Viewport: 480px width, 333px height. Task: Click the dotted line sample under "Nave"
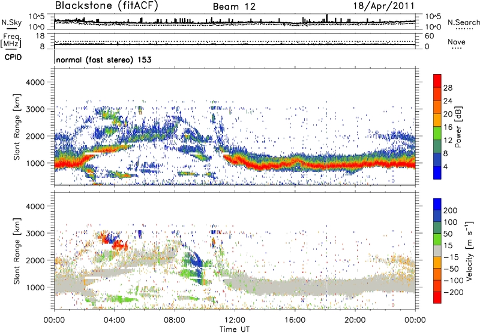click(x=457, y=49)
